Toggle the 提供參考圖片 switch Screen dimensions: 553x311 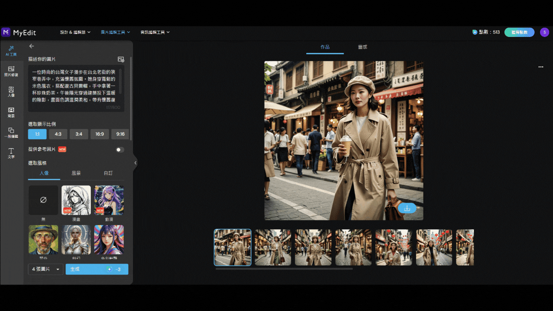point(120,150)
